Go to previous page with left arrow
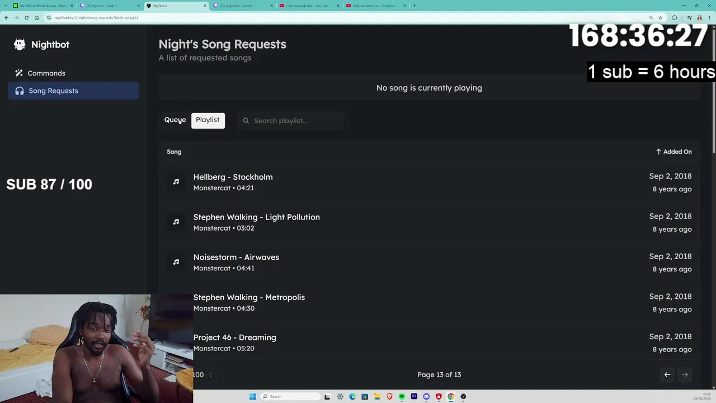Viewport: 716px width, 403px height. click(667, 374)
